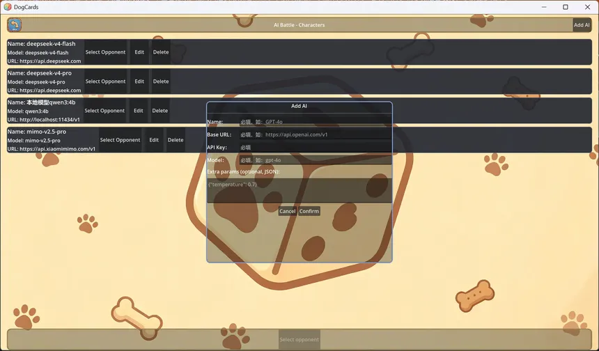599x351 pixels.
Task: Open the Add AI button in header
Action: 582,25
